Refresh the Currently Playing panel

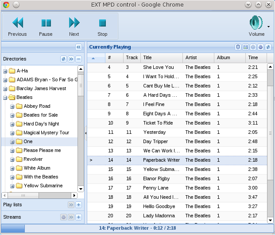(268, 47)
